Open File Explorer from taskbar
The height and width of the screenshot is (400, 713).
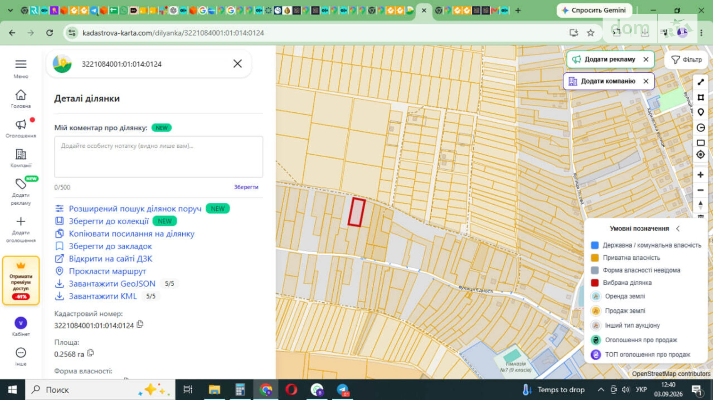tap(214, 390)
